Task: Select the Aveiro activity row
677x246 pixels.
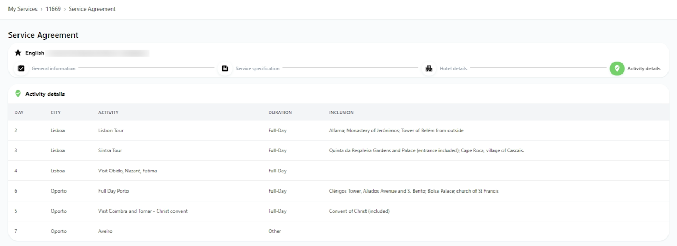Action: tap(105, 231)
